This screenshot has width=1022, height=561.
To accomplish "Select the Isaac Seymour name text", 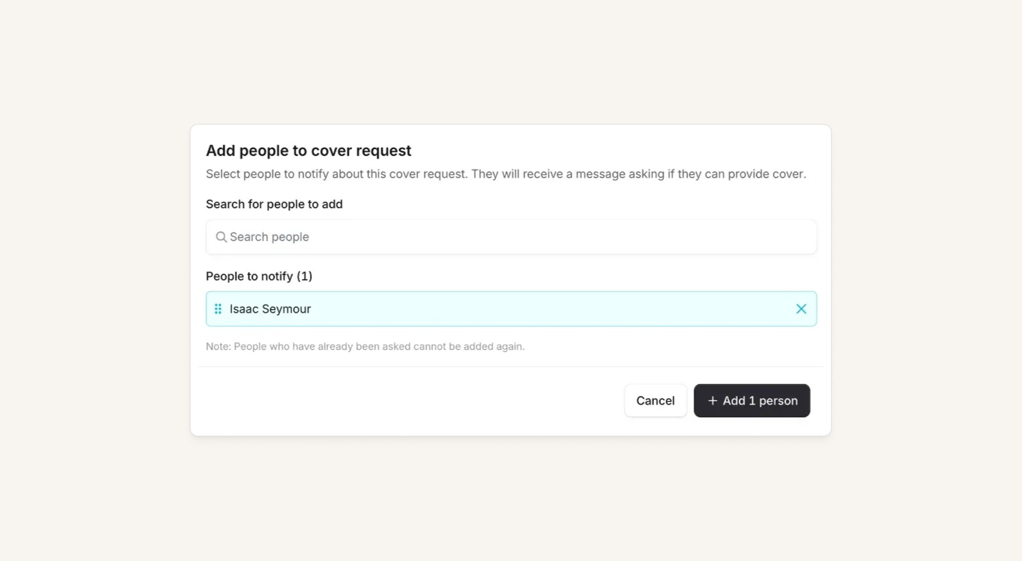I will coord(270,309).
